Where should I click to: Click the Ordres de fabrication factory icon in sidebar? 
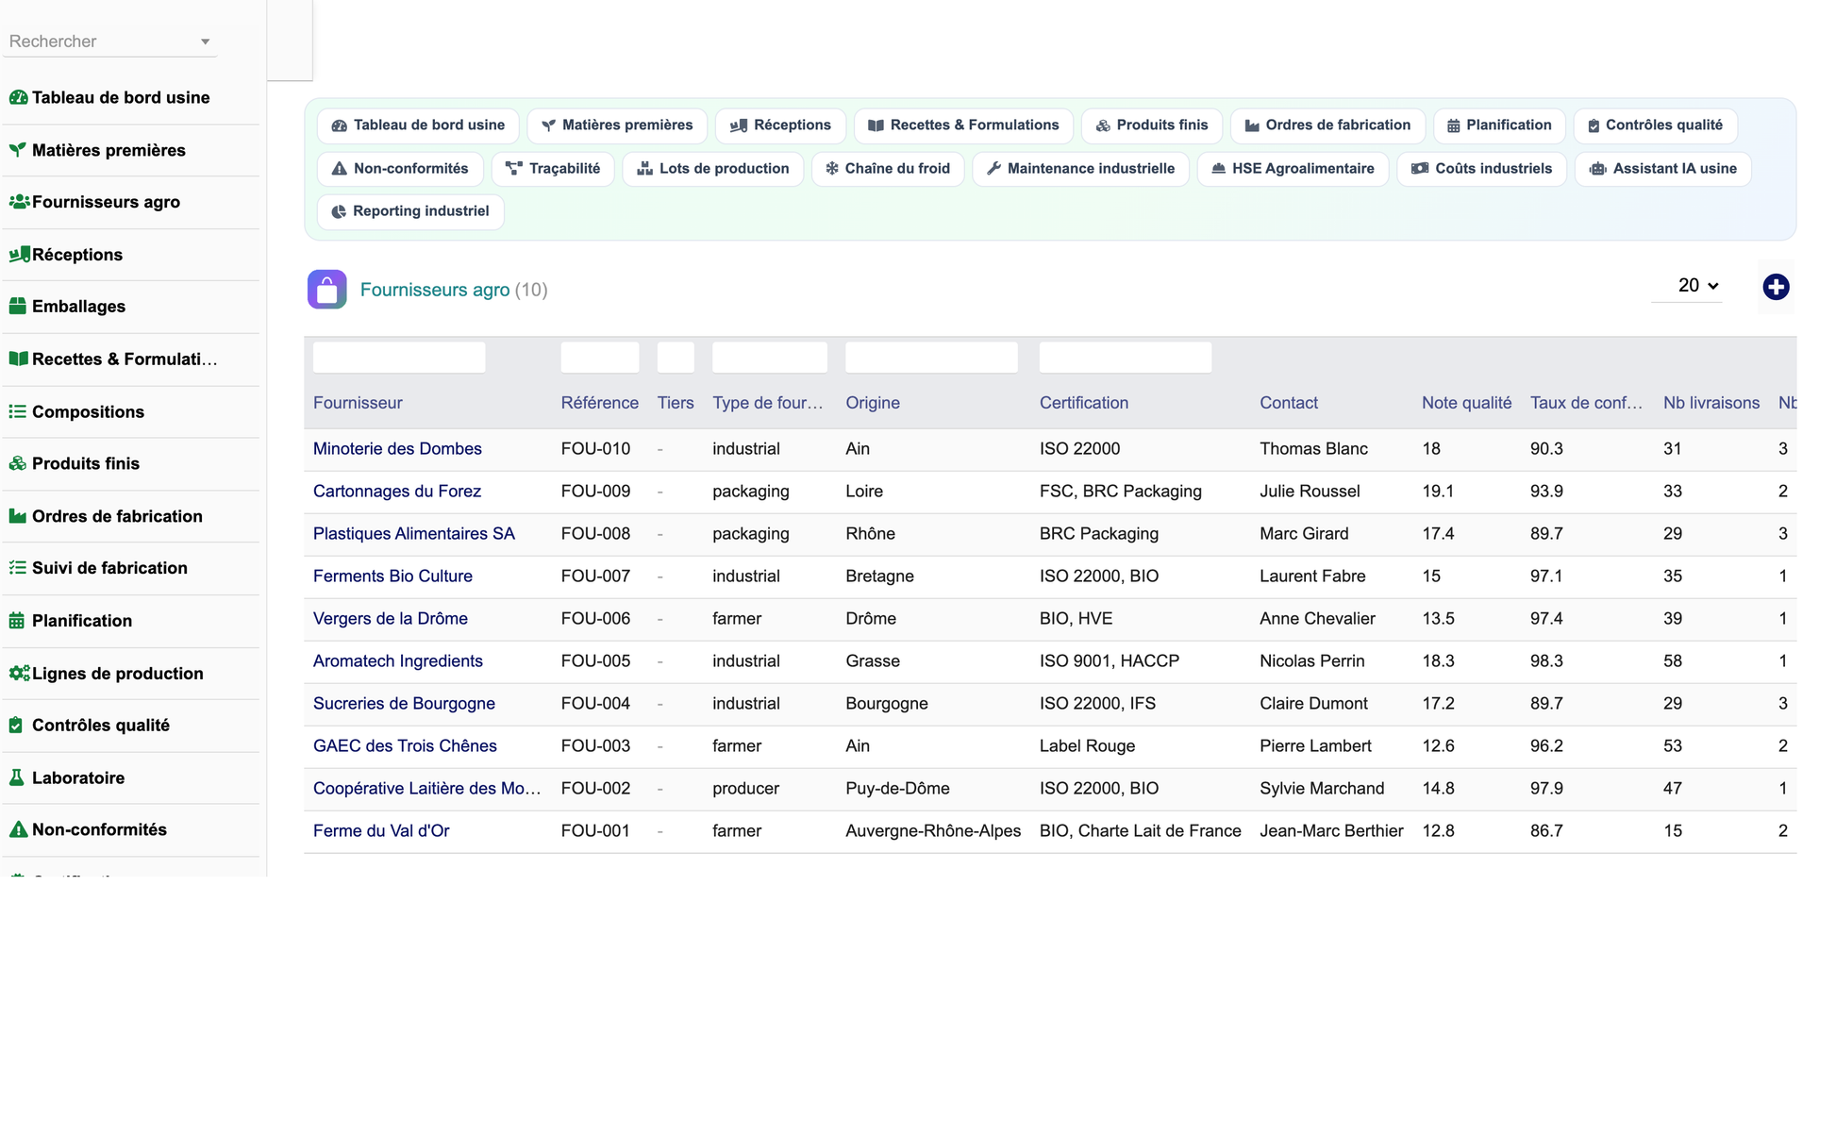pos(18,516)
